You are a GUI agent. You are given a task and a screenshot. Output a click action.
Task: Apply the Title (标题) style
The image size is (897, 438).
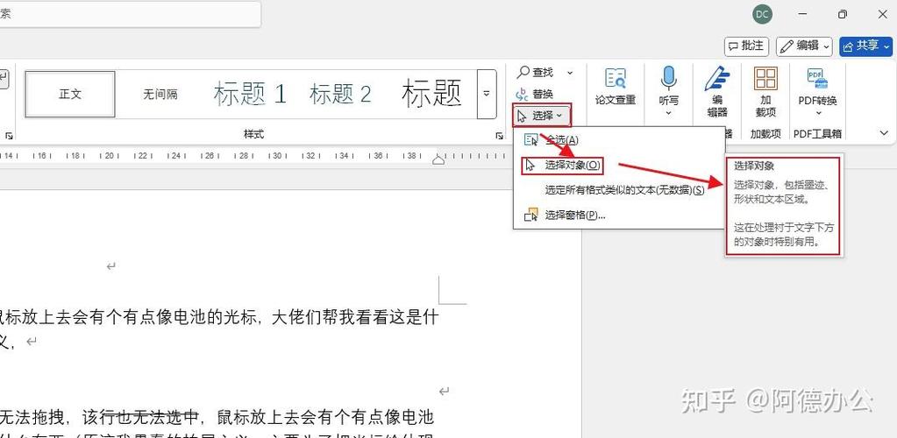(x=431, y=94)
